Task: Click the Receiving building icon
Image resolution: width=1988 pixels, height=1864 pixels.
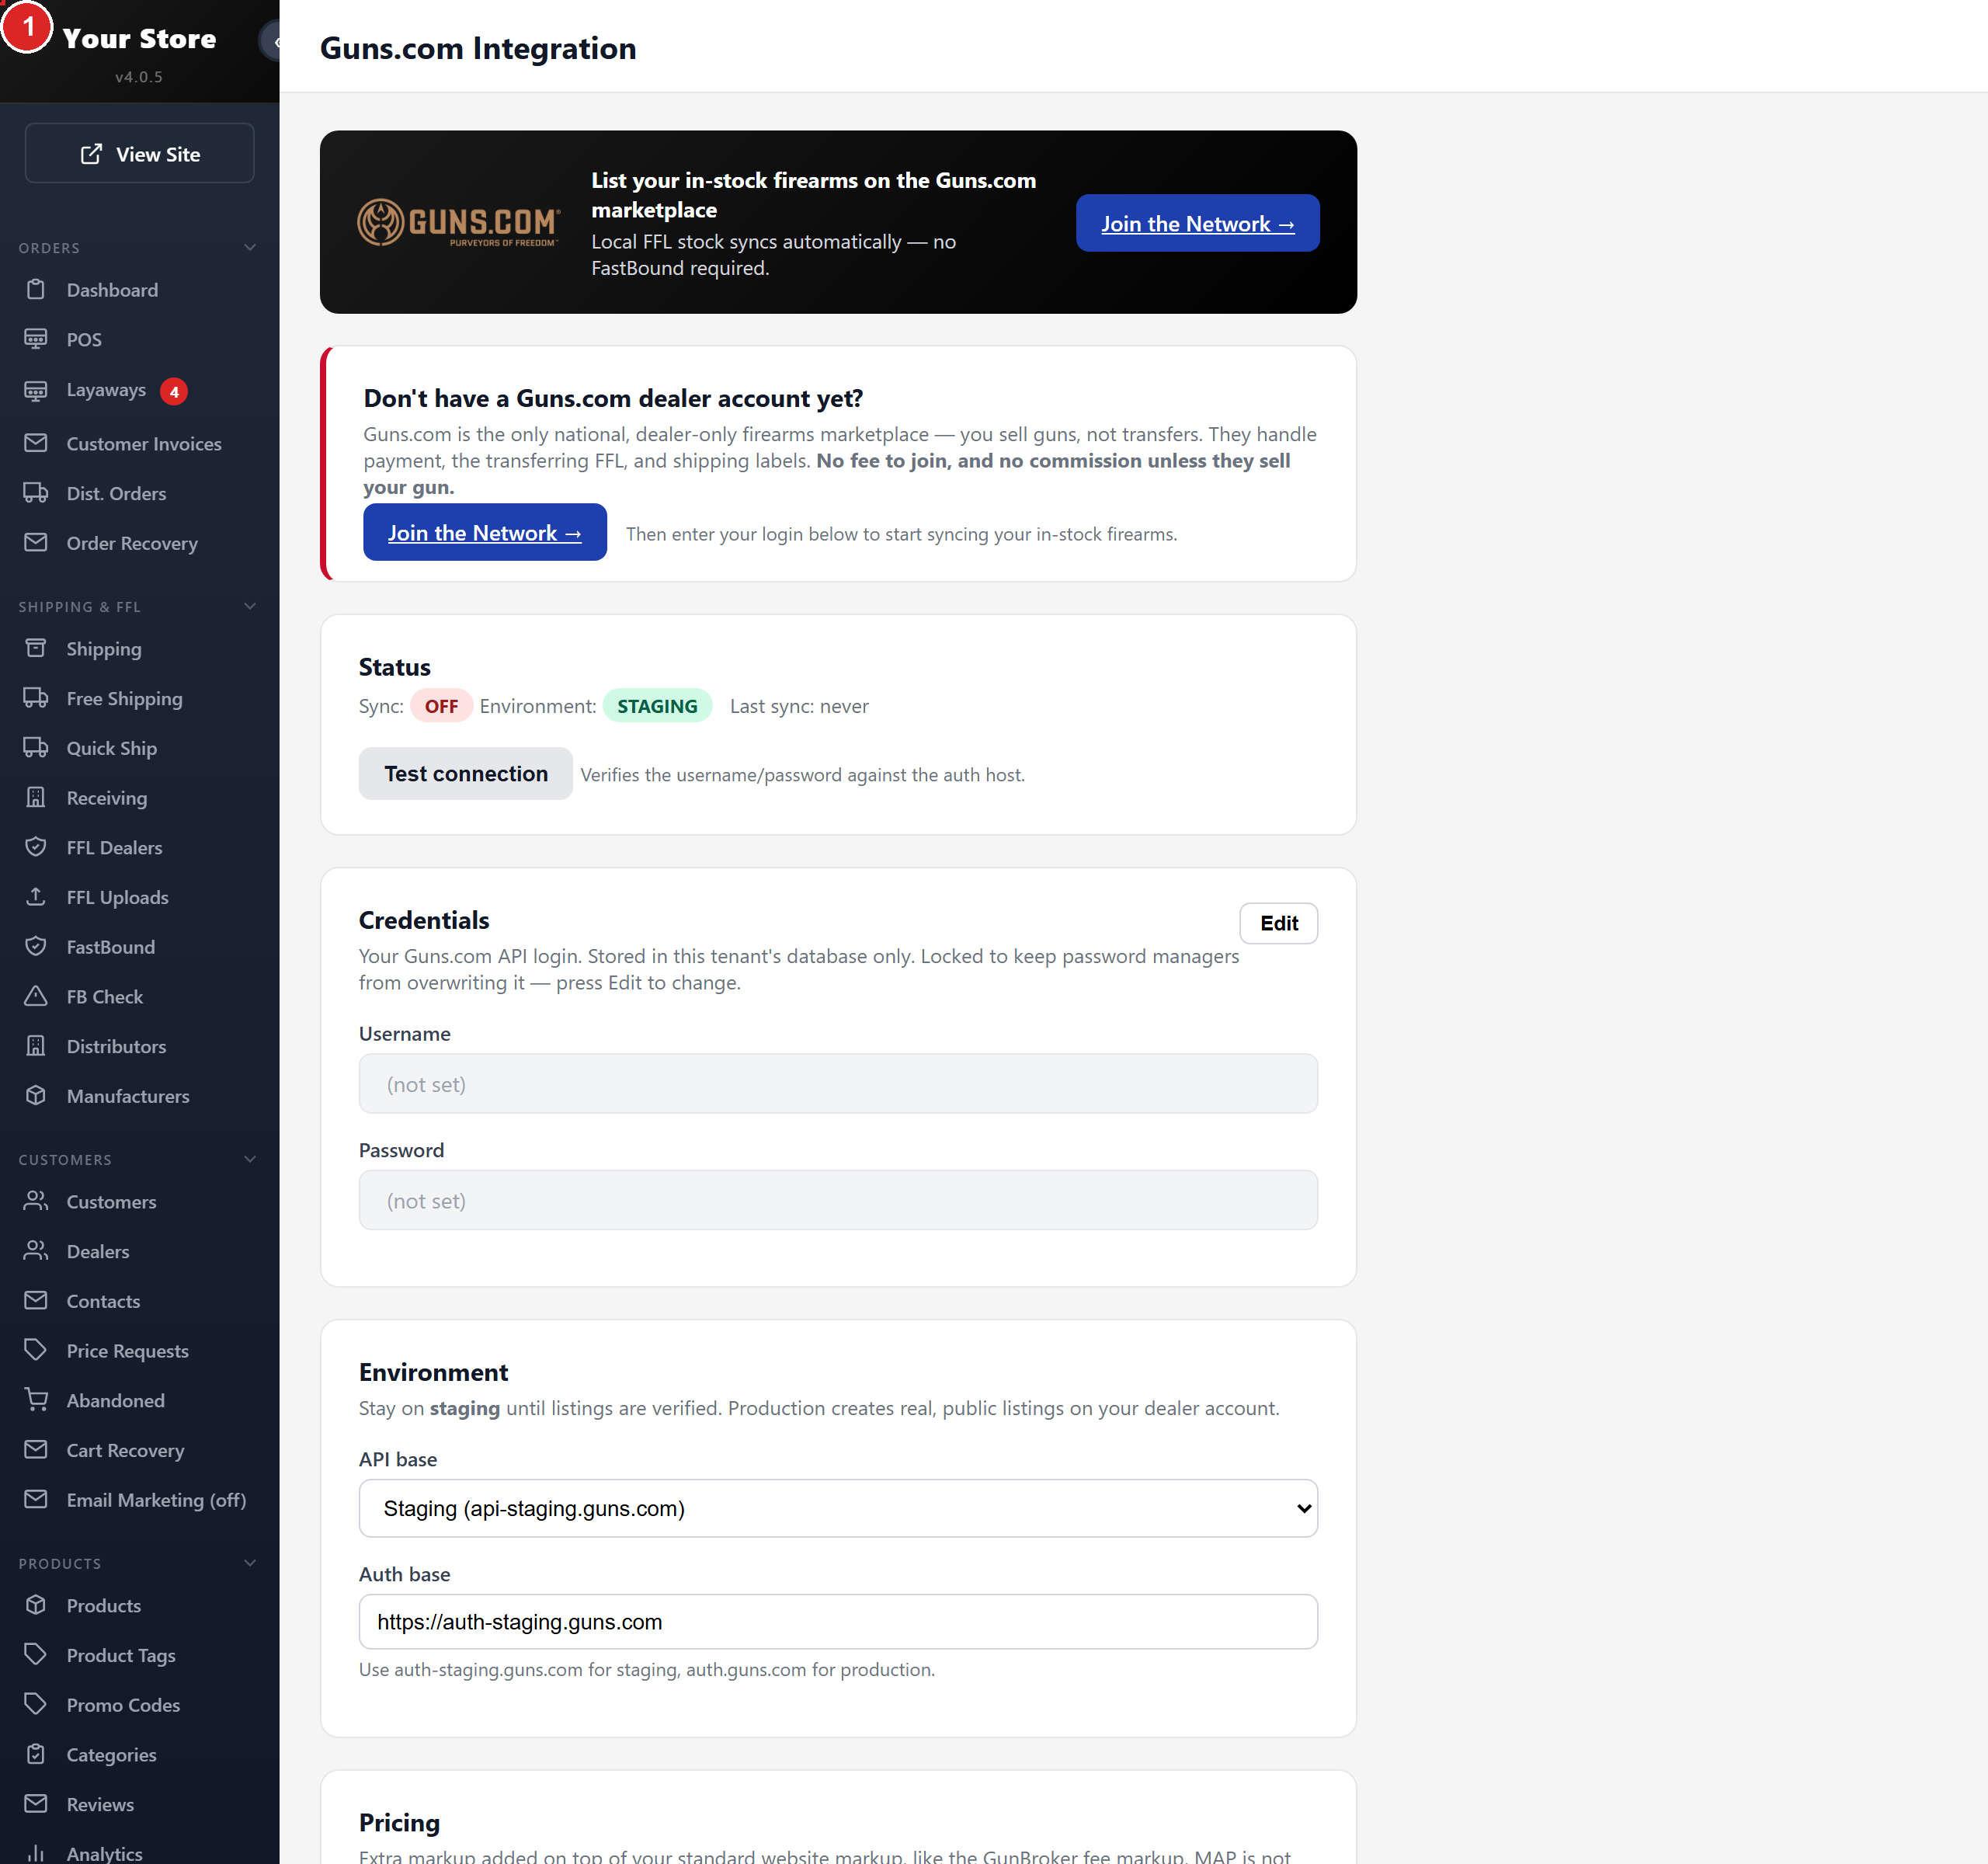Action: pyautogui.click(x=36, y=797)
